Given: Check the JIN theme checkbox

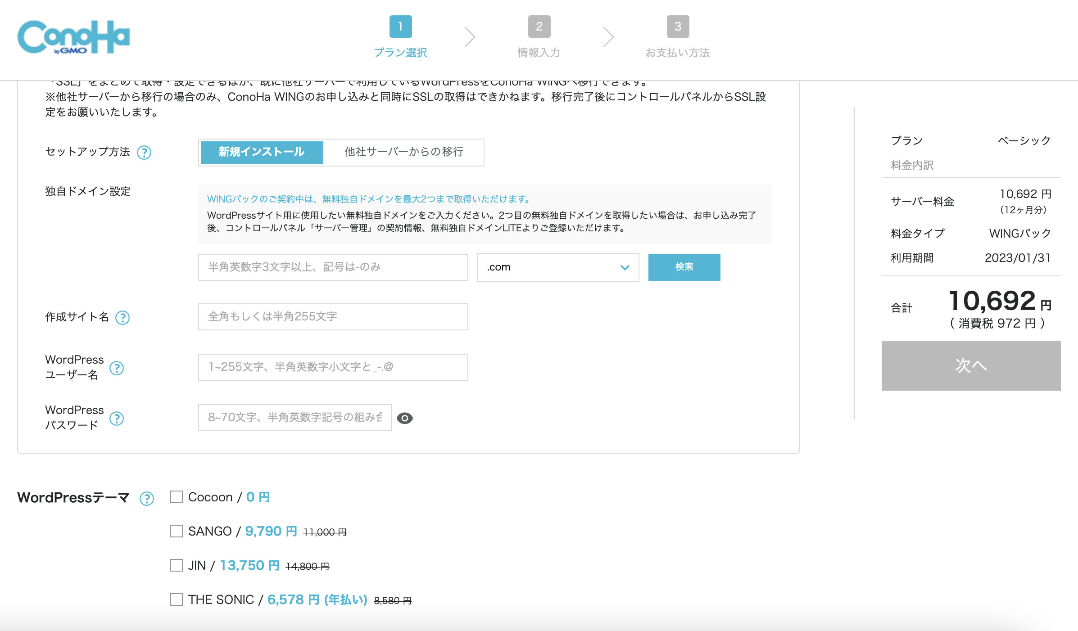Looking at the screenshot, I should click(x=177, y=565).
